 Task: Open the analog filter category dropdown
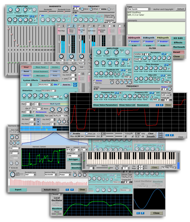[x=139, y=54]
